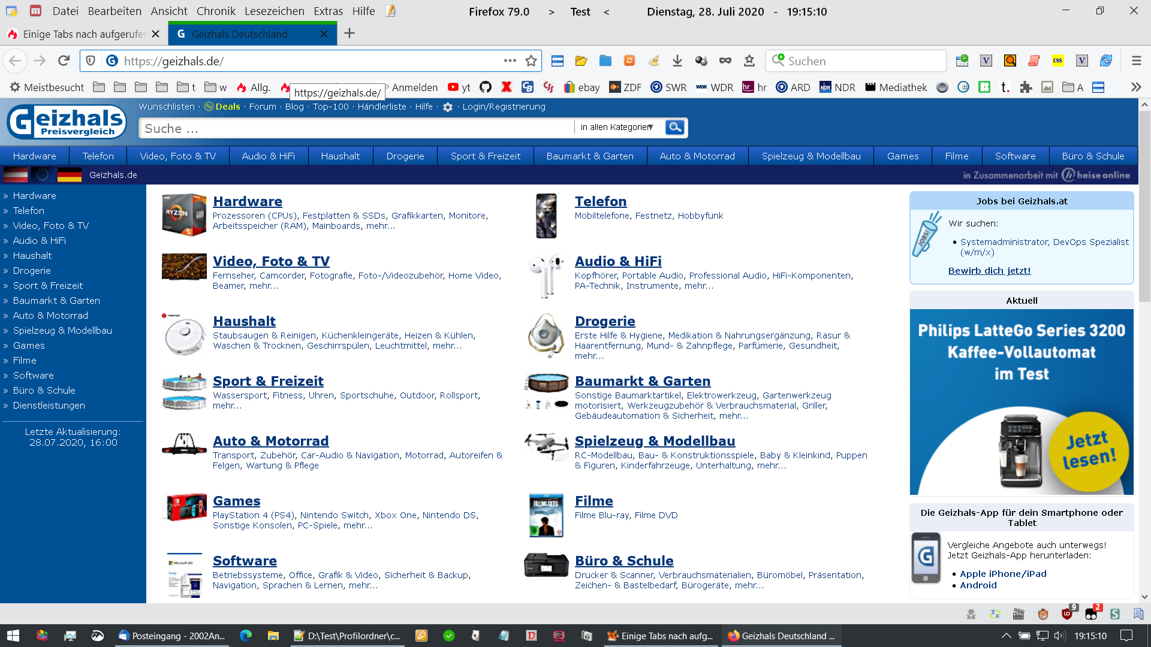Switch to 'Einige Tabs nach aufgerufen' tab
Image resolution: width=1151 pixels, height=647 pixels.
coord(84,34)
